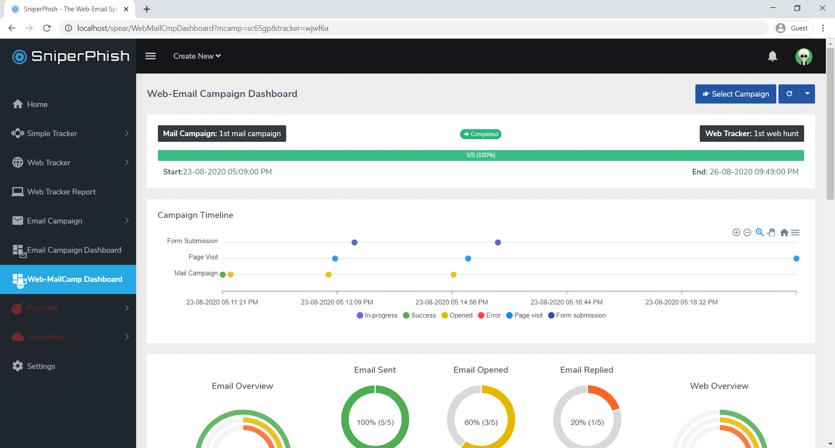Open Web-MailCamp Dashboard menu item
The width and height of the screenshot is (835, 448).
pyautogui.click(x=68, y=279)
